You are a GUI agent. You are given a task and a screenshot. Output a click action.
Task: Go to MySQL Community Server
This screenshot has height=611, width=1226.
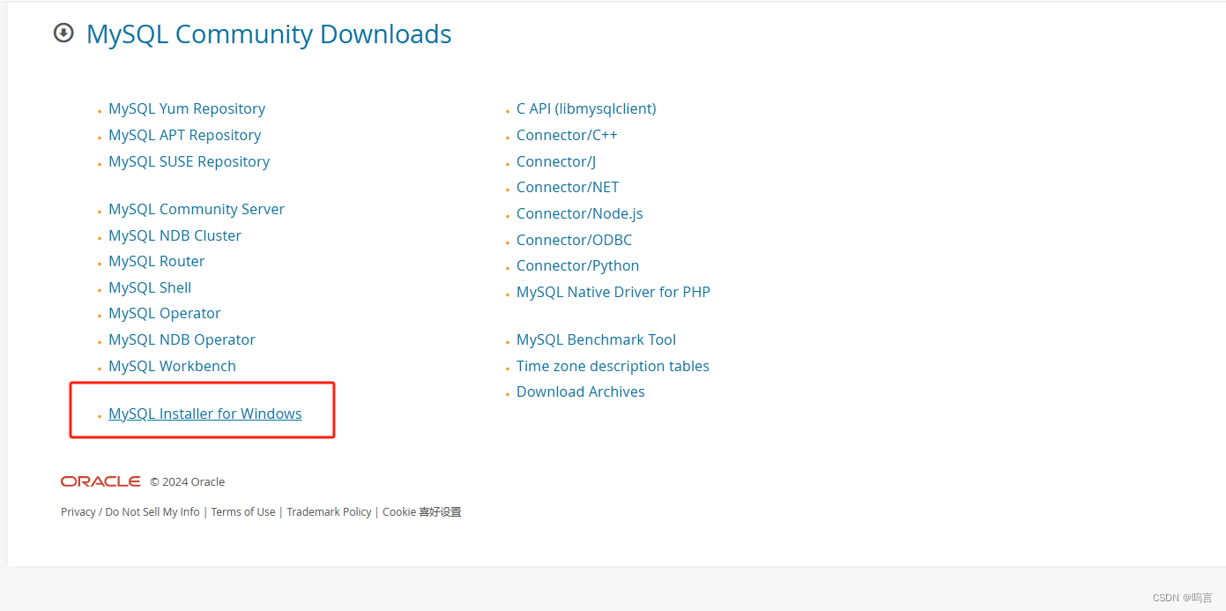pos(197,209)
